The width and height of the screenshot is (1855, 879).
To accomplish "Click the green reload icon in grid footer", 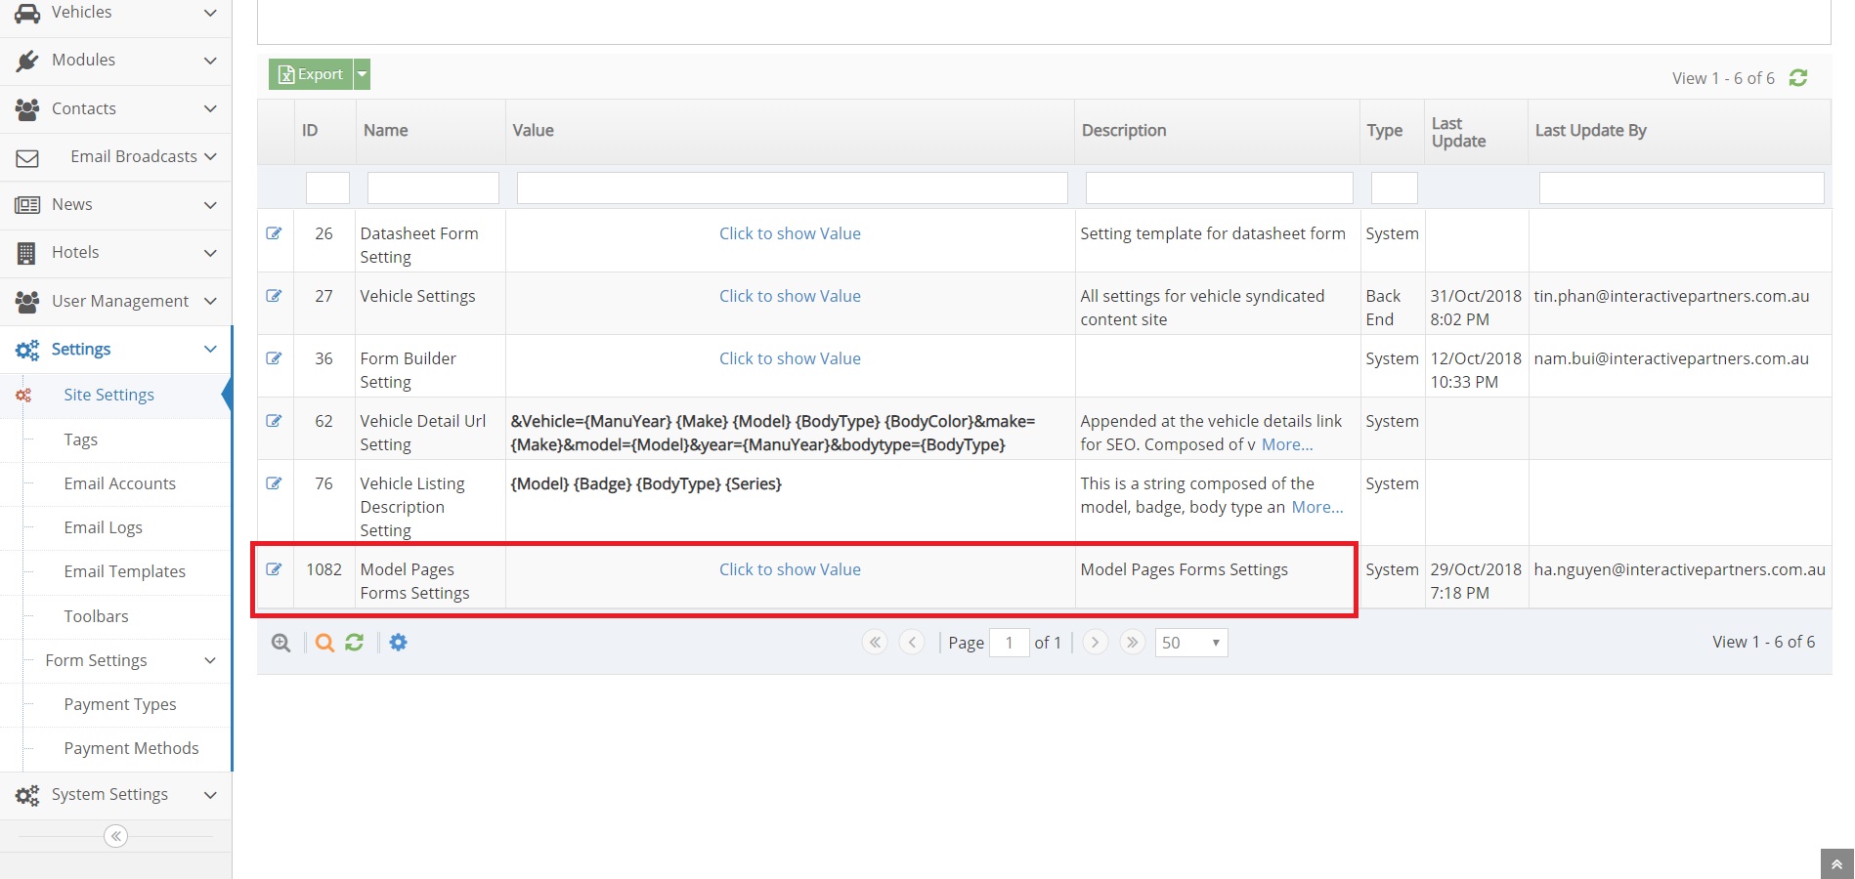I will (x=355, y=643).
